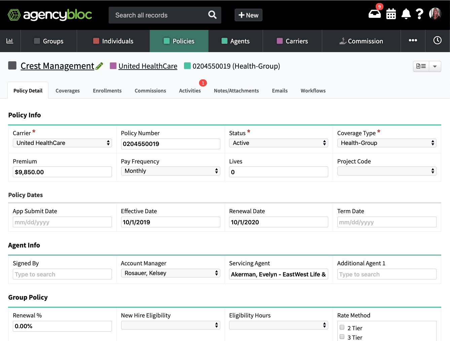This screenshot has height=341, width=450.
Task: Click the New button
Action: pos(248,15)
